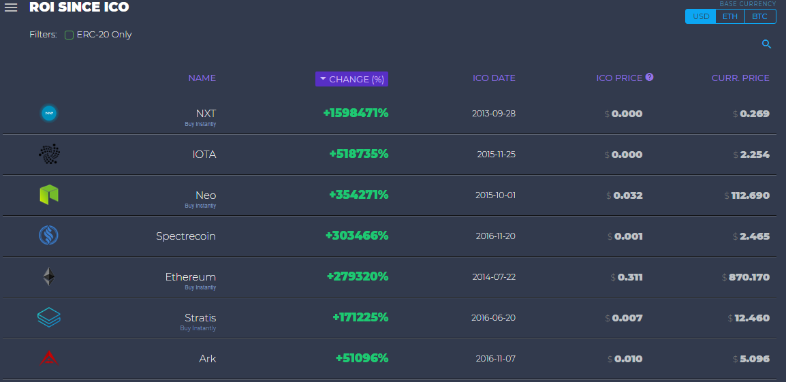Click the ICO date 2015-10-01
786x382 pixels.
495,195
